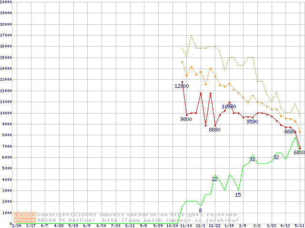
Task: Click the 9800 price label
Action: pos(185,119)
